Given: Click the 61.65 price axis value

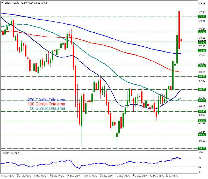Looking at the screenshot, I should 202,123.
